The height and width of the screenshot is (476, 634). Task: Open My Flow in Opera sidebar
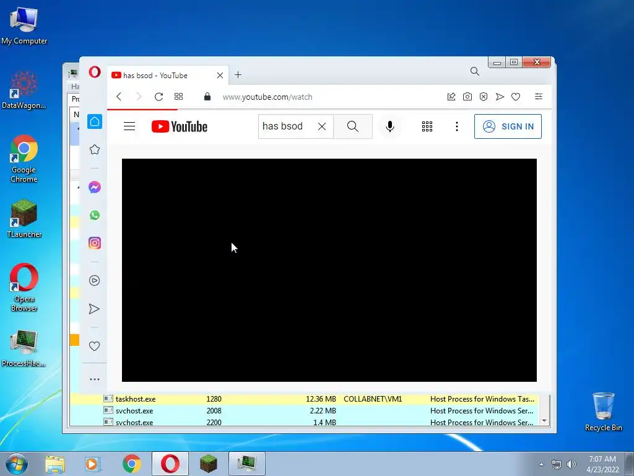(94, 309)
